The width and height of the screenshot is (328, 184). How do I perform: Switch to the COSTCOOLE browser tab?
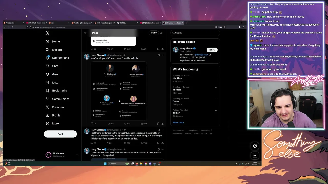(x=127, y=23)
